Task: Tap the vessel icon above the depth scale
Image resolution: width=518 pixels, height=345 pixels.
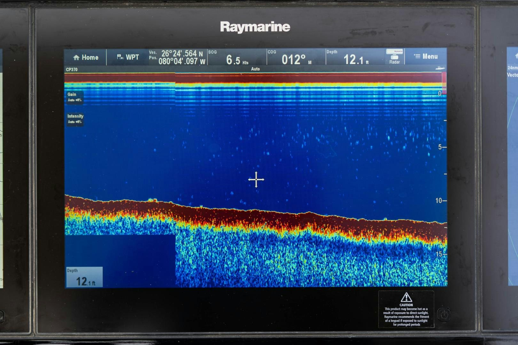Action: point(441,68)
